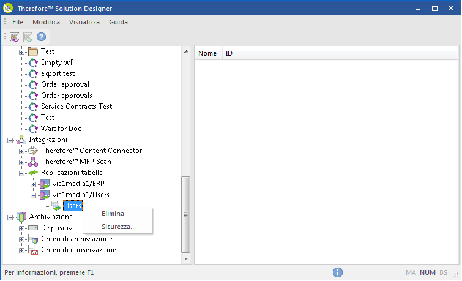The width and height of the screenshot is (462, 281).
Task: Collapse the Integrazioni node
Action: coord(10,140)
